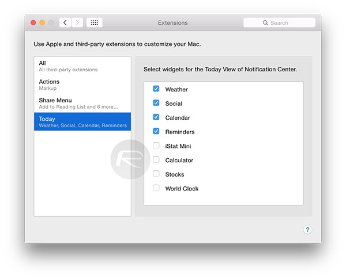This screenshot has width=346, height=279.
Task: Click the magnifying glass search icon
Action: click(x=265, y=23)
